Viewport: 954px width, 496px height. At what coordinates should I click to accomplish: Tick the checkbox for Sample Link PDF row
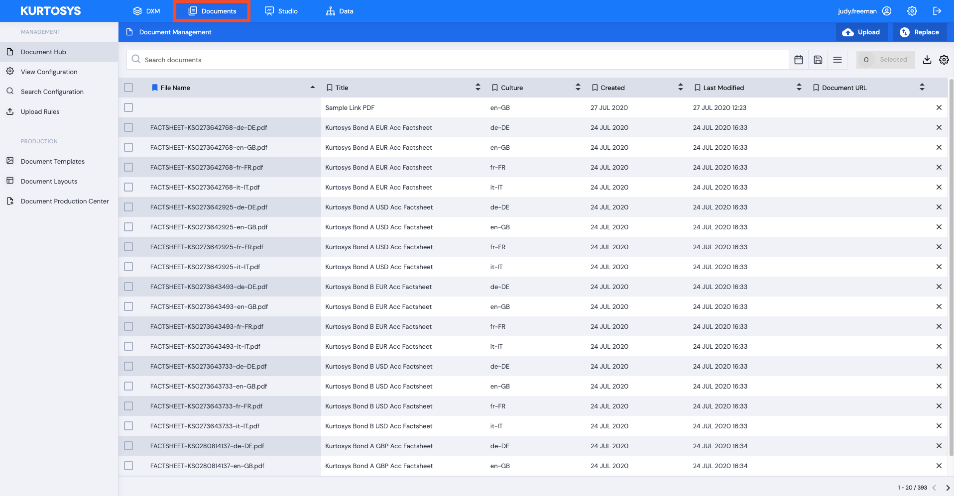point(128,107)
